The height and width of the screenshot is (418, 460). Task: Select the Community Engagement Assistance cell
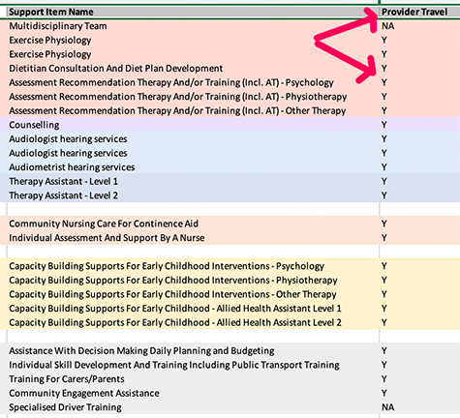tap(193, 393)
